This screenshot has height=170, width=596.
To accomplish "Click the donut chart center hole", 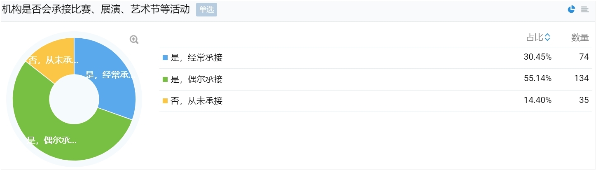I will [74, 99].
